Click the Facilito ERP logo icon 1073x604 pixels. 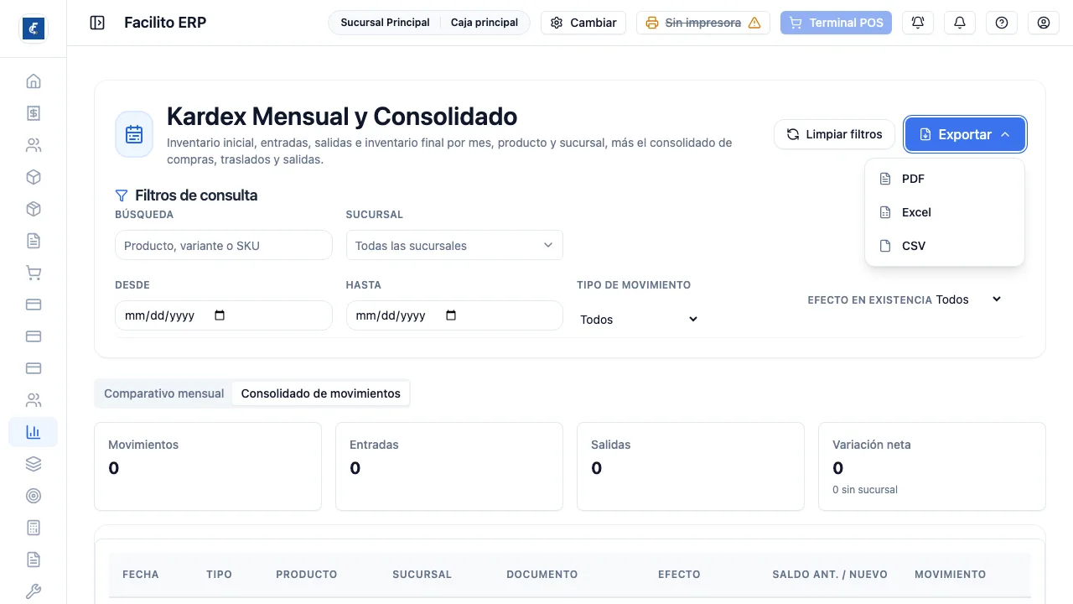point(34,29)
